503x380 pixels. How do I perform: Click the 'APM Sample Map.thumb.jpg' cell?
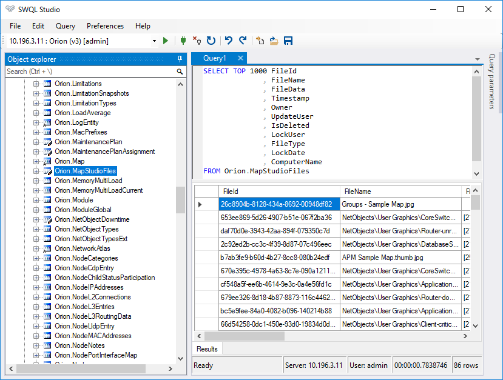point(400,258)
